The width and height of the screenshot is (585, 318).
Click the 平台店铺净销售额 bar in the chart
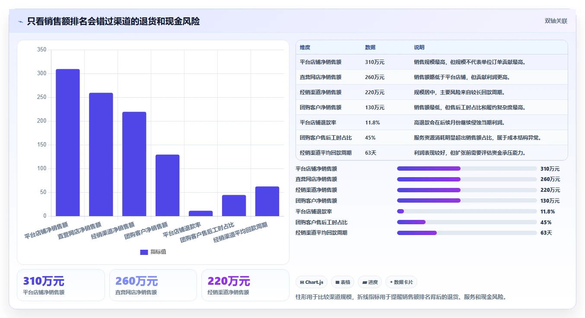coord(68,143)
